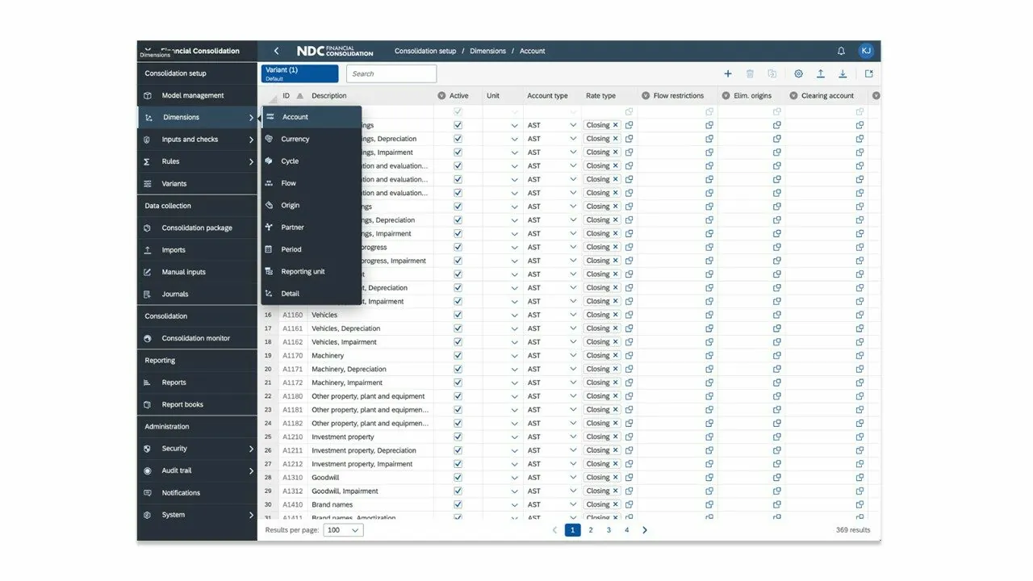
Task: Select Currency from the Dimensions submenu
Action: tap(295, 139)
